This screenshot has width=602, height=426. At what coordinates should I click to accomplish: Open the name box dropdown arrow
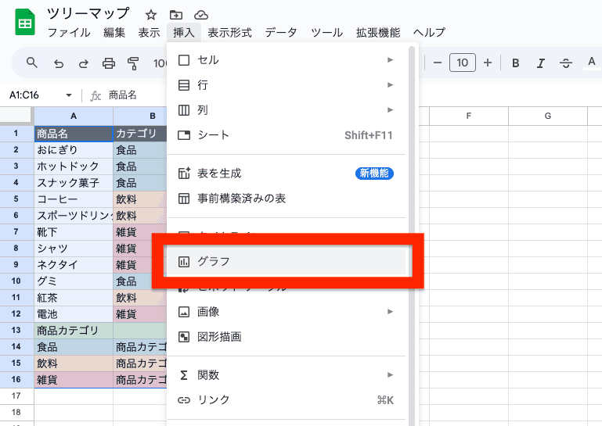(x=69, y=95)
